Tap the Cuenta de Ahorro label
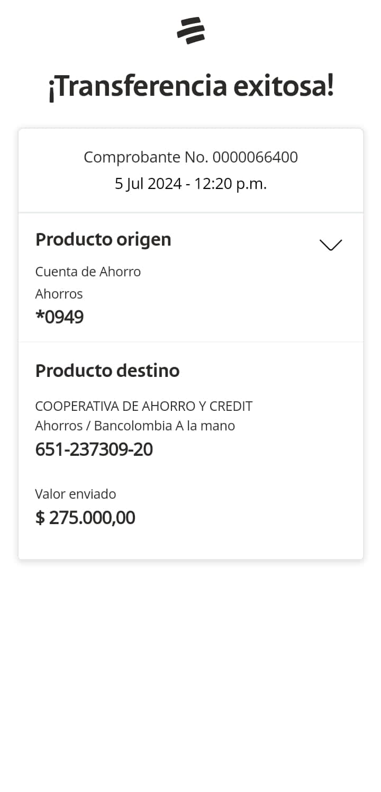Screen dimensions: 381x792 pyautogui.click(x=88, y=272)
